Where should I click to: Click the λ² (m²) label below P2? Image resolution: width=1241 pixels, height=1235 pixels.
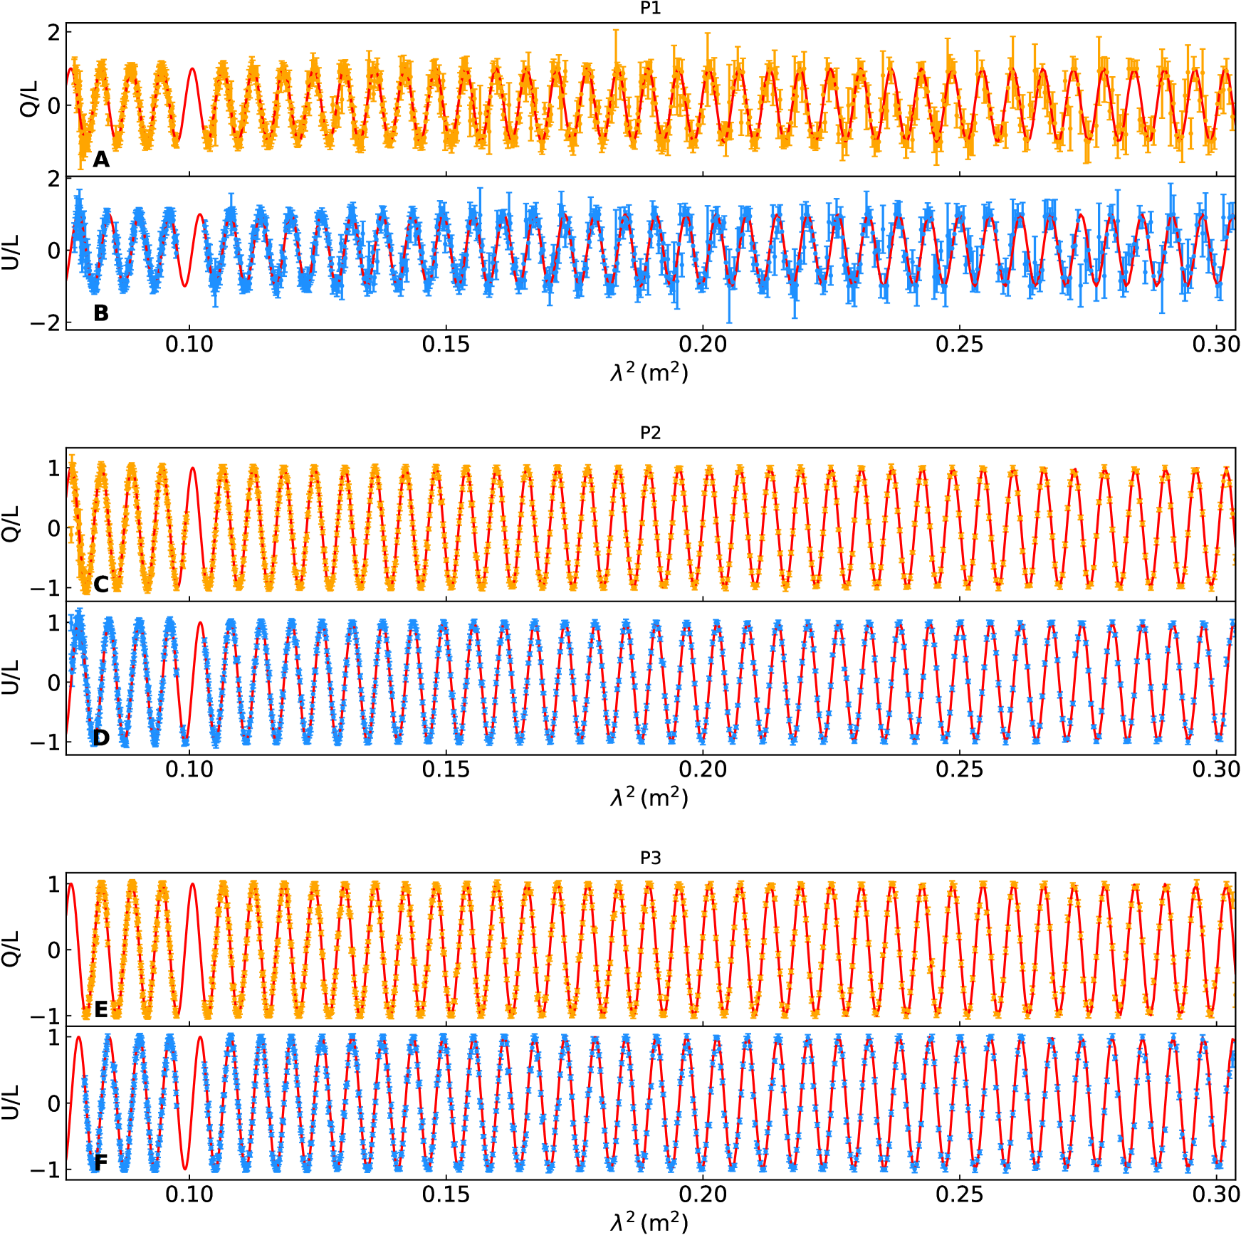point(649,797)
